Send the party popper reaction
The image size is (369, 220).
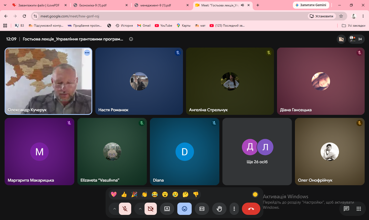(134, 194)
